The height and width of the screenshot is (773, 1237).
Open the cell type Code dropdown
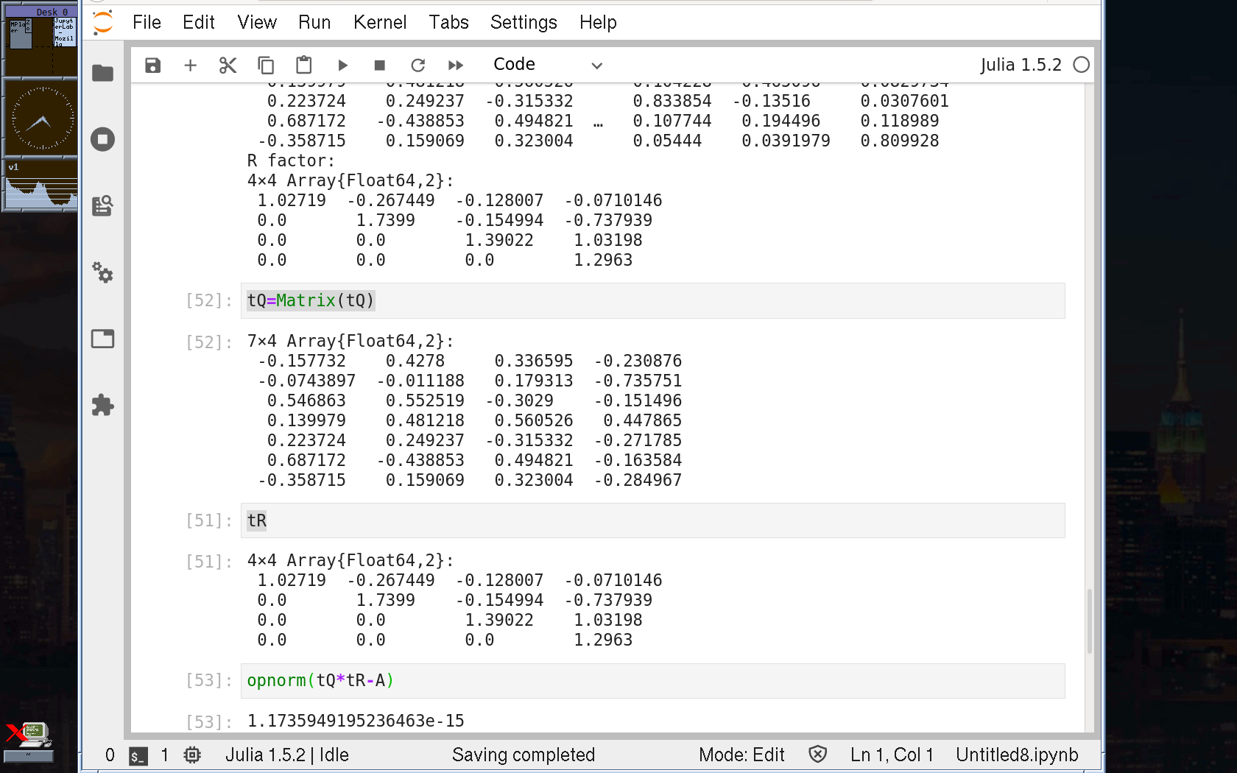click(x=547, y=65)
